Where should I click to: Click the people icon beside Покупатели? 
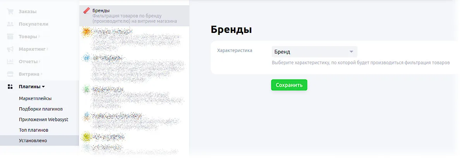[10, 24]
